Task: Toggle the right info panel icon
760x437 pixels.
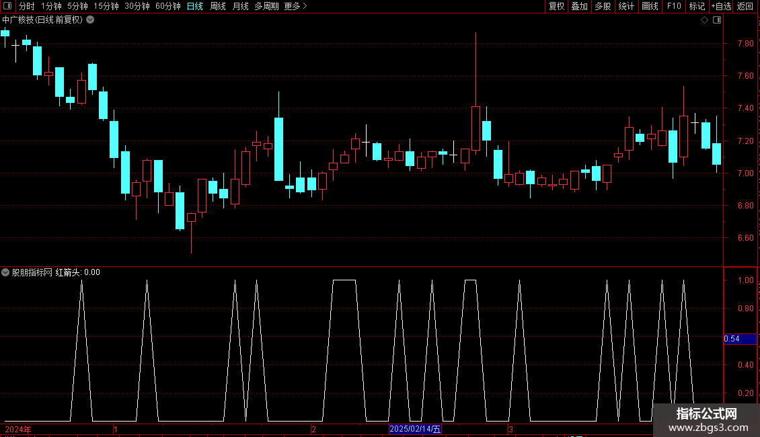Action: (717, 20)
